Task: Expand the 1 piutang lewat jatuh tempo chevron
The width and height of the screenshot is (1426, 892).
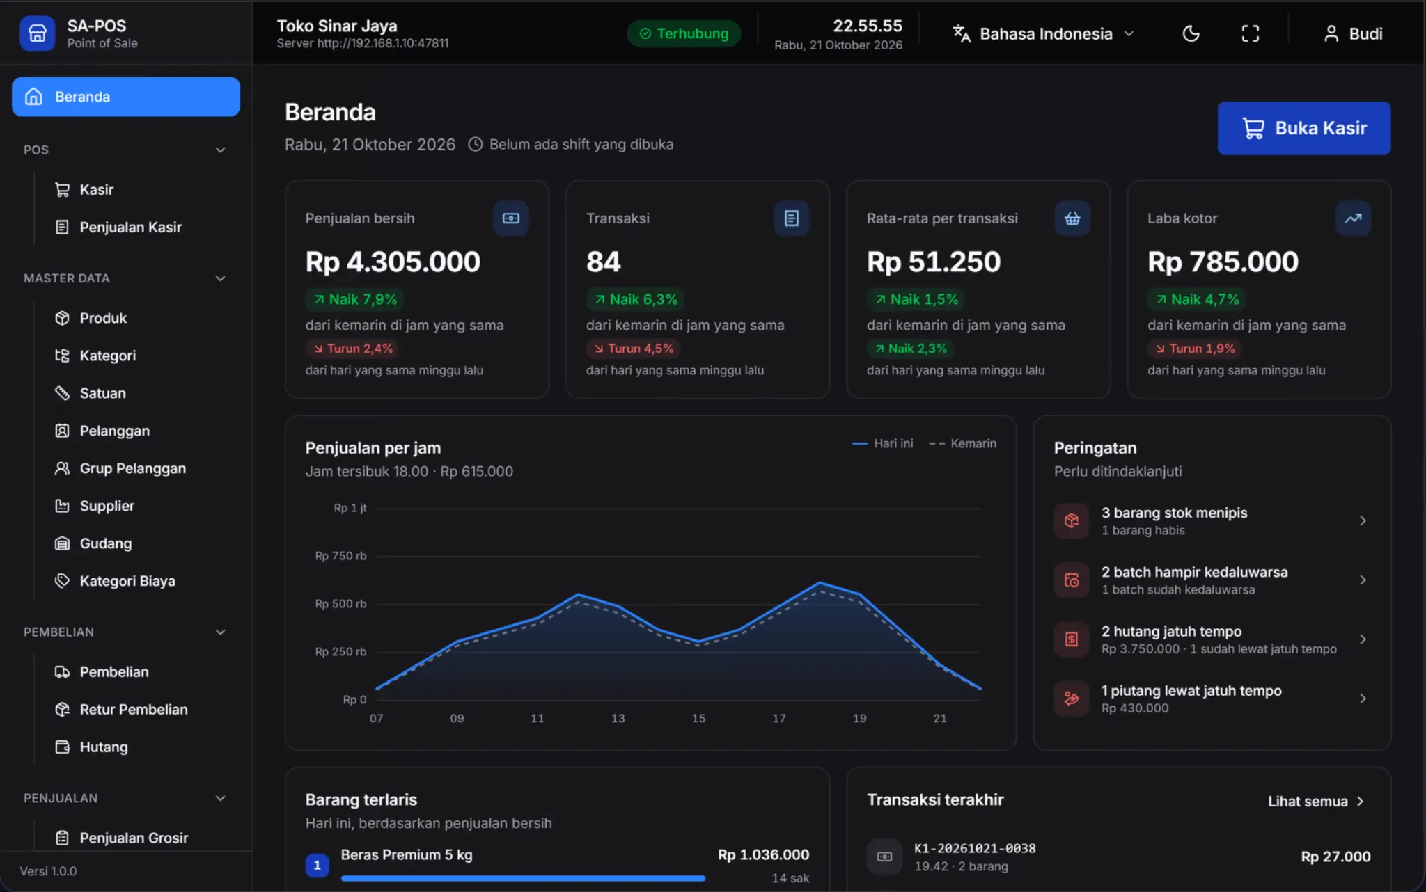Action: (1363, 699)
